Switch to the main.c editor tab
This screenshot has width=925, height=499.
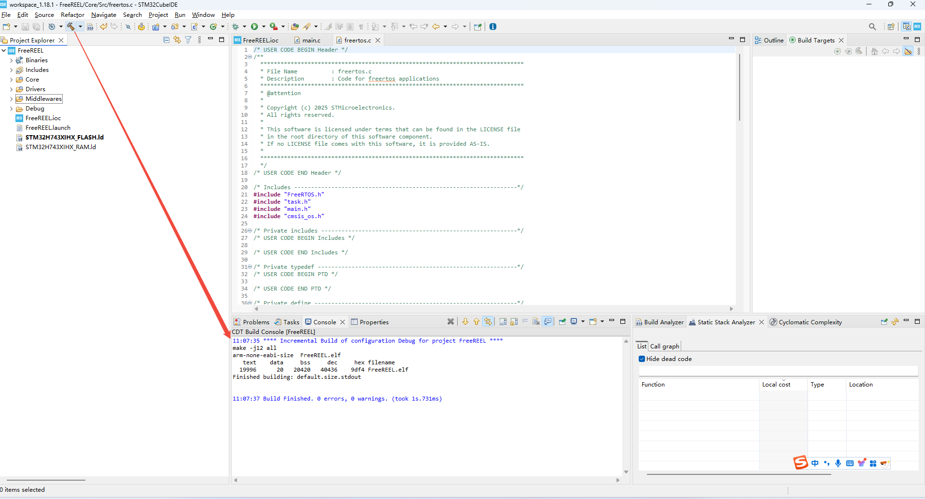click(311, 40)
